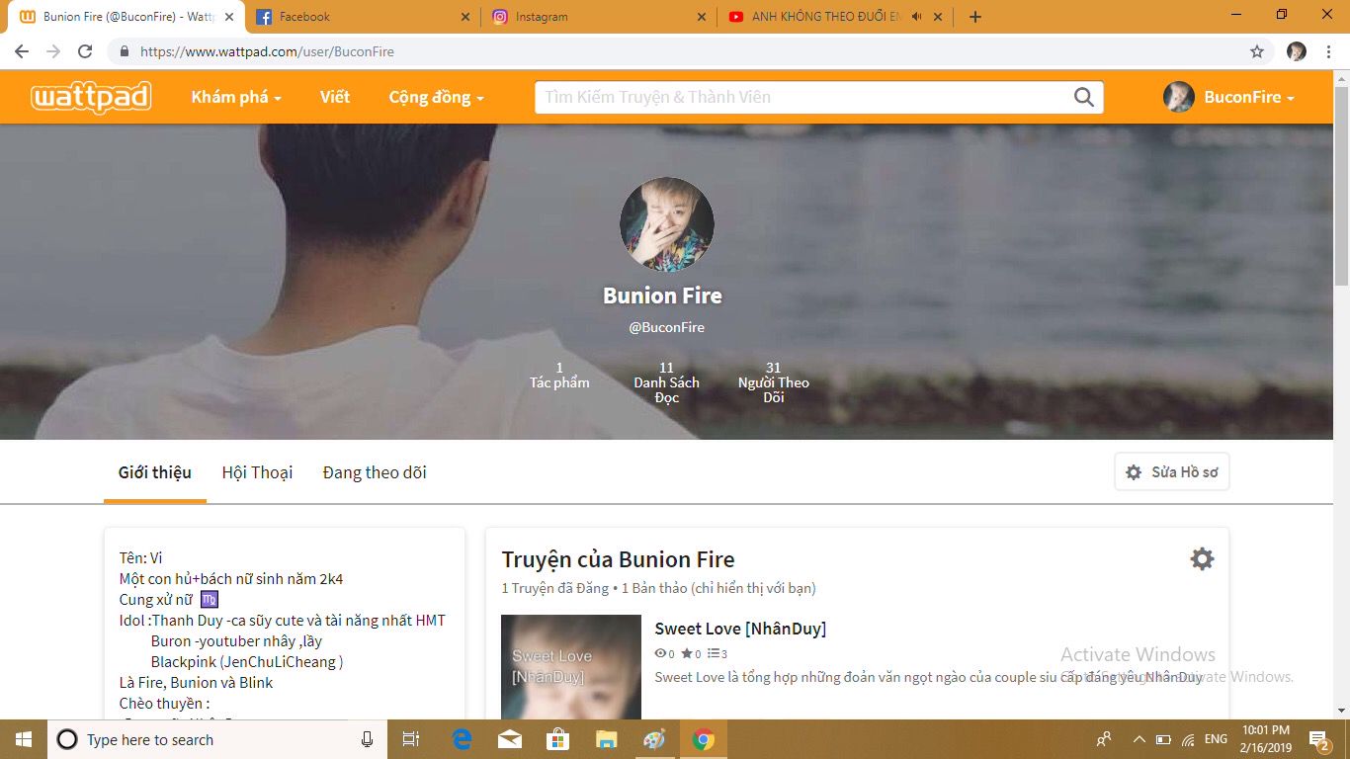Open a new browser tab

coord(975,17)
